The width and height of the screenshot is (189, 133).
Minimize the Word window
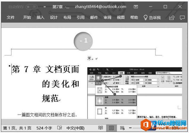(150, 7)
